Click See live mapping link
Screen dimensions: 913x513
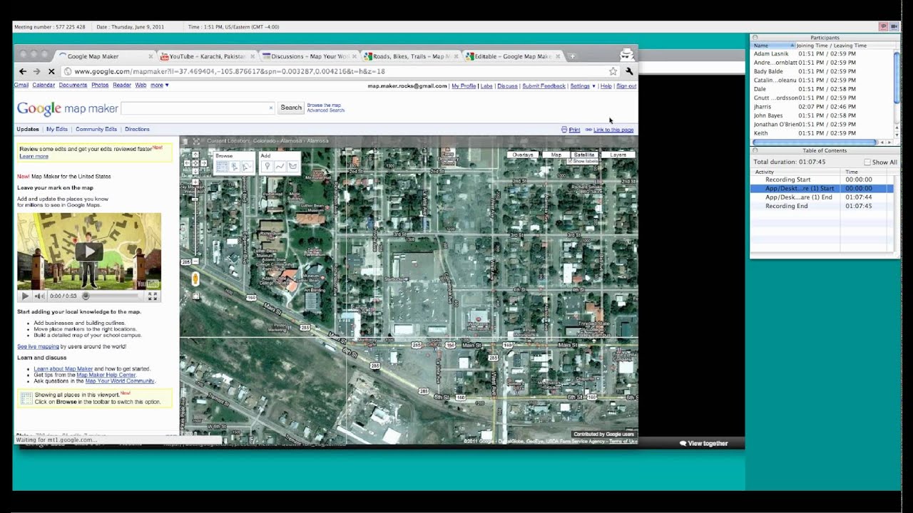38,346
